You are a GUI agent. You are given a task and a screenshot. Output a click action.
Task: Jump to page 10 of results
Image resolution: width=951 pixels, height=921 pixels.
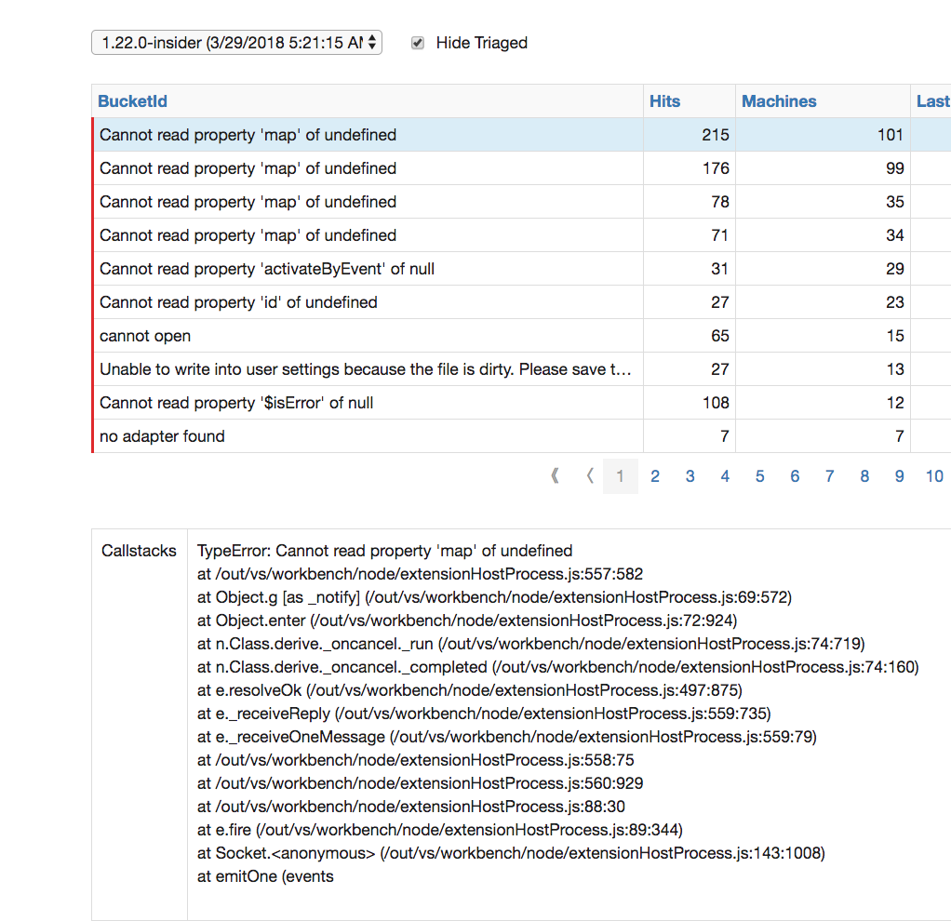(x=934, y=475)
